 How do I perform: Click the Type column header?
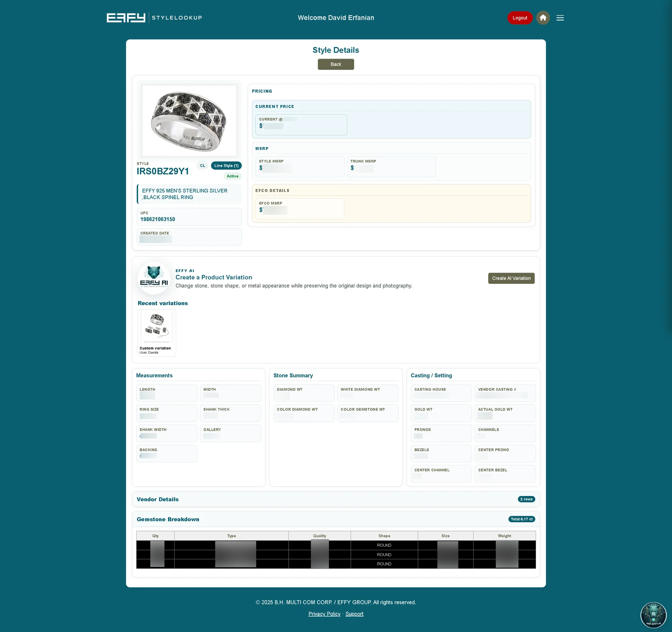click(x=231, y=536)
